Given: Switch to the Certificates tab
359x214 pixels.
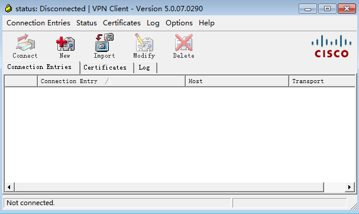Looking at the screenshot, I should pos(106,68).
